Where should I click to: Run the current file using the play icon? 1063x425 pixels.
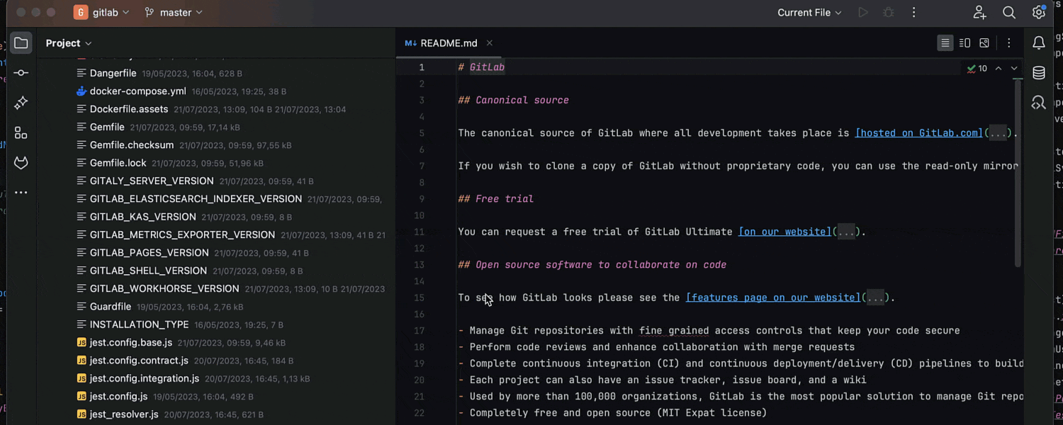(x=862, y=12)
